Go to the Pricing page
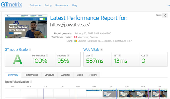 48,5
